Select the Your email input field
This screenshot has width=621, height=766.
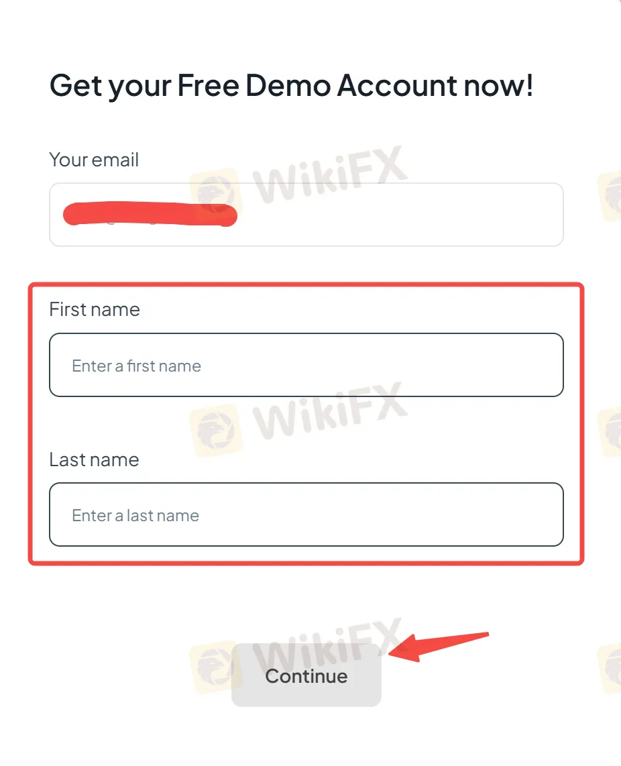pyautogui.click(x=306, y=215)
